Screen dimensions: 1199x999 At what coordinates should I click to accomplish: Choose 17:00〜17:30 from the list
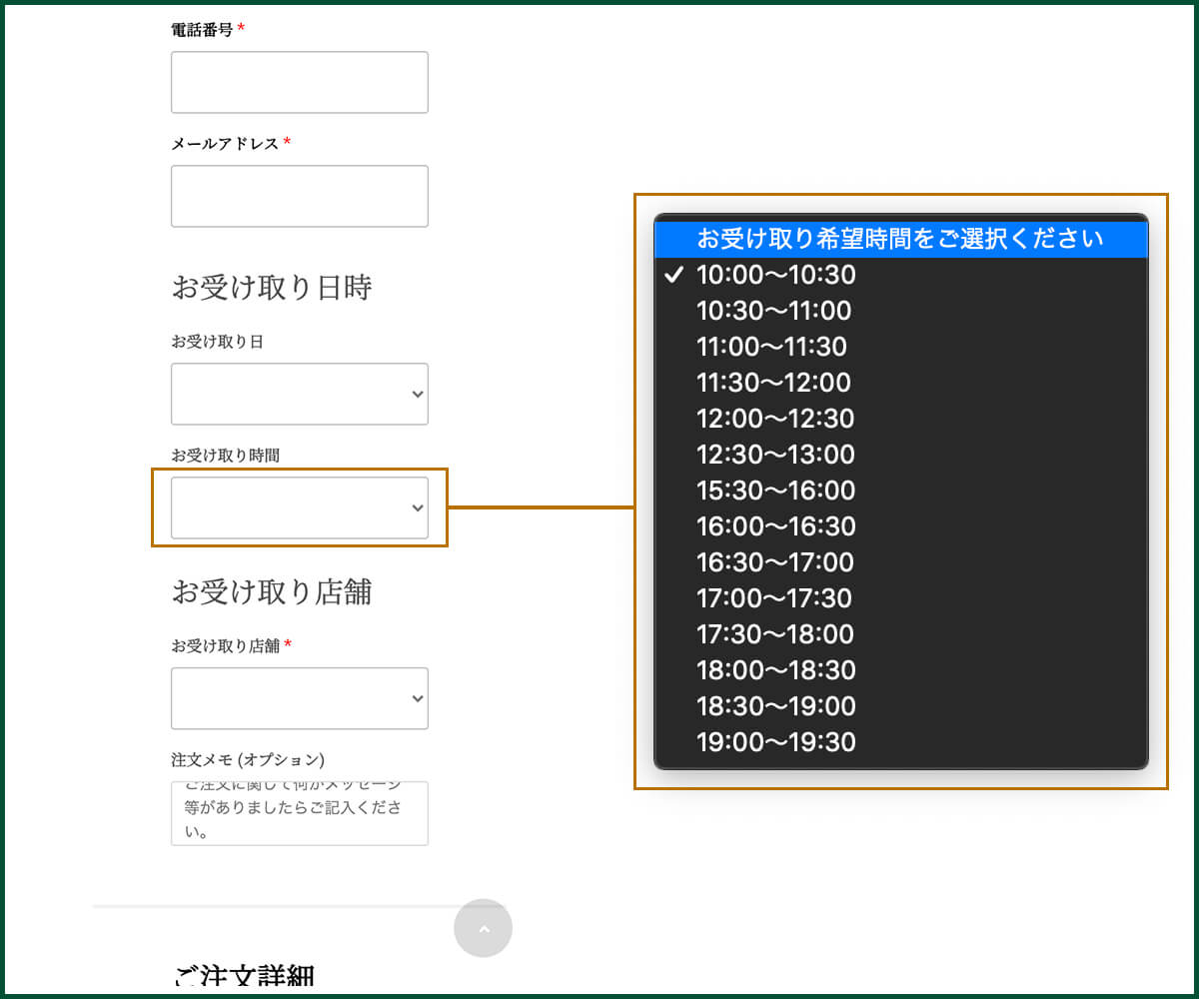[774, 598]
